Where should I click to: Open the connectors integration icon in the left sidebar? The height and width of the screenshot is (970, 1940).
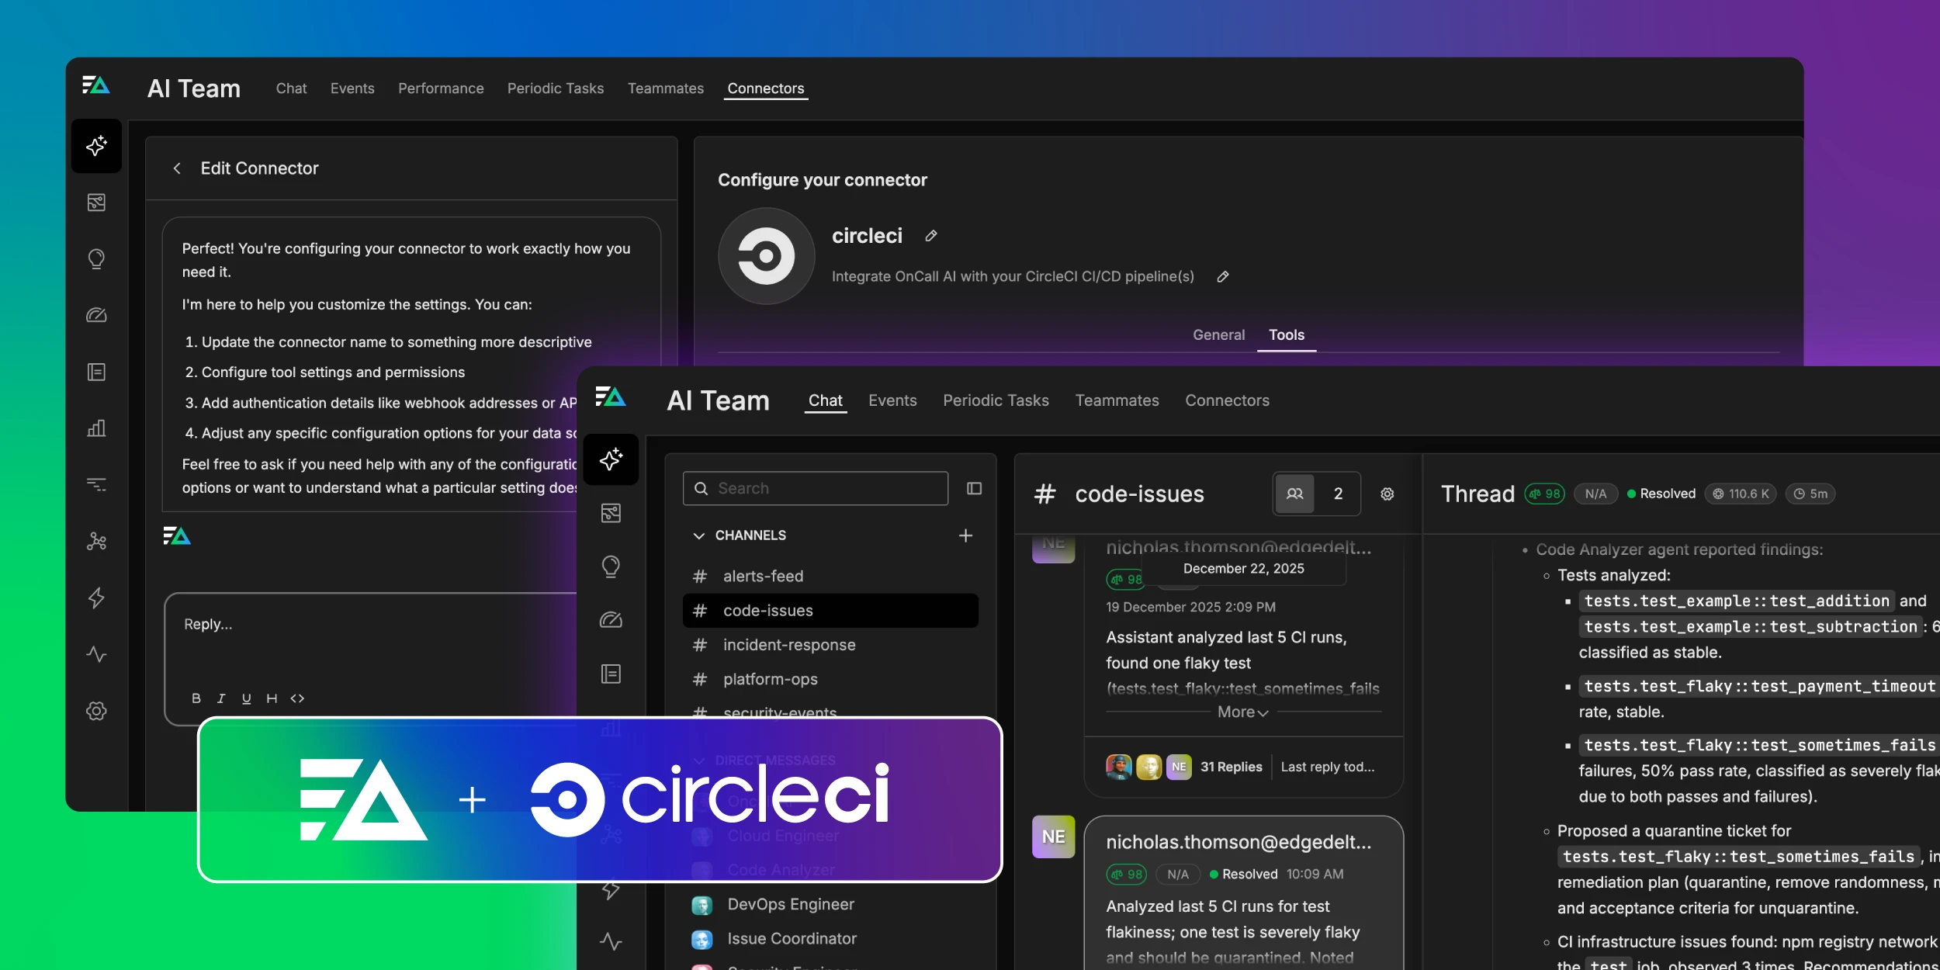(97, 203)
